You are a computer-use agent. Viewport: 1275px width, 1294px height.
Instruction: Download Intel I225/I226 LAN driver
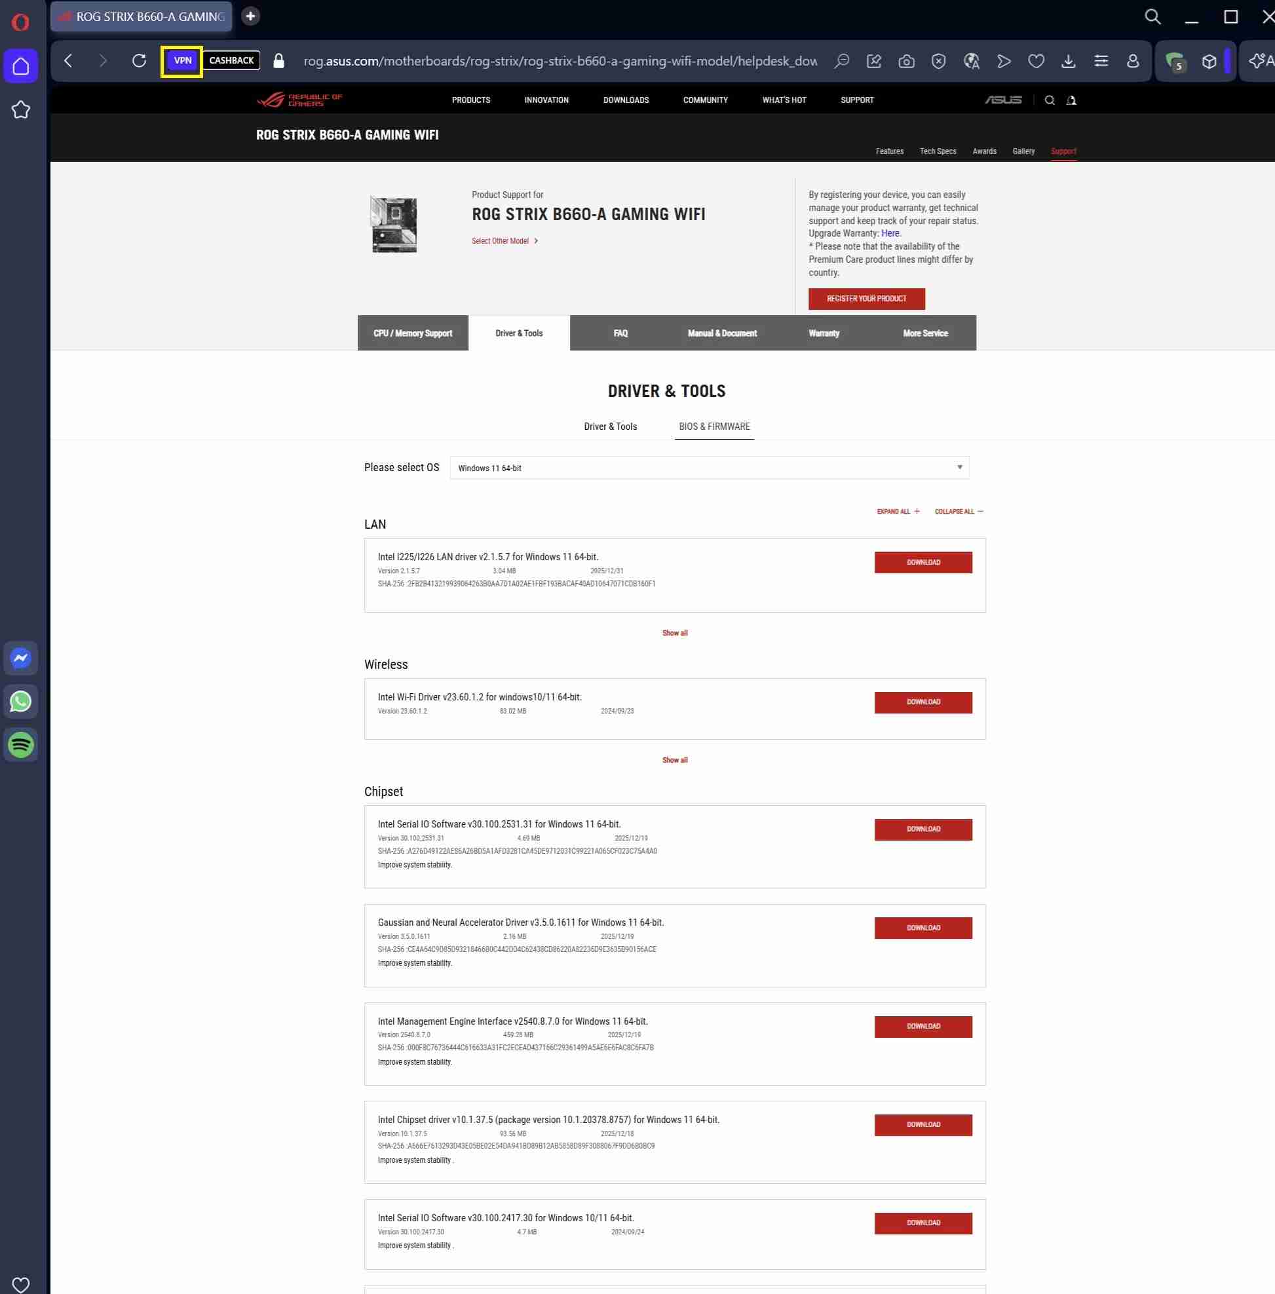923,563
